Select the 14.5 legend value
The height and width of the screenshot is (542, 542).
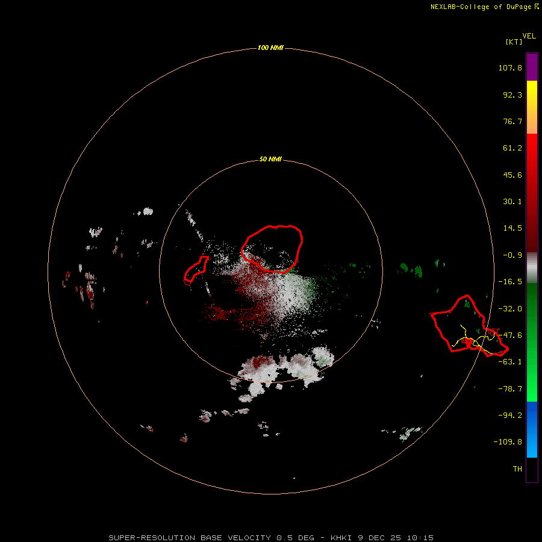pos(512,228)
